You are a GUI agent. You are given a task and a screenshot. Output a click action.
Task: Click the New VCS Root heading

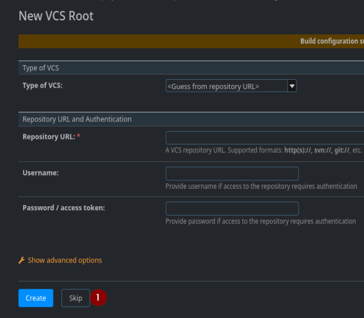tap(56, 16)
